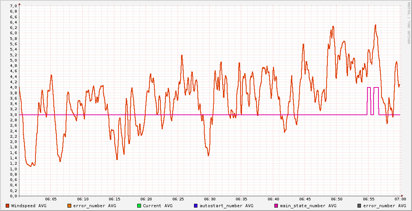Click the 06:30 time axis label

pyautogui.click(x=210, y=199)
